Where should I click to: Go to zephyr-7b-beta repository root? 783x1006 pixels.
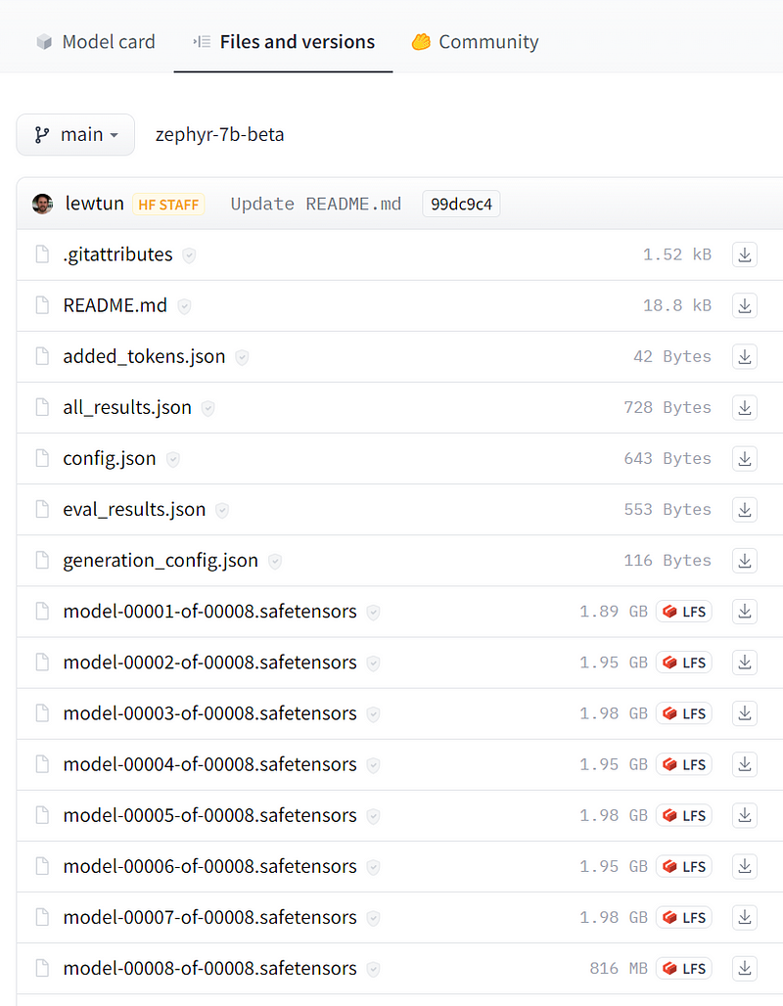tap(220, 135)
